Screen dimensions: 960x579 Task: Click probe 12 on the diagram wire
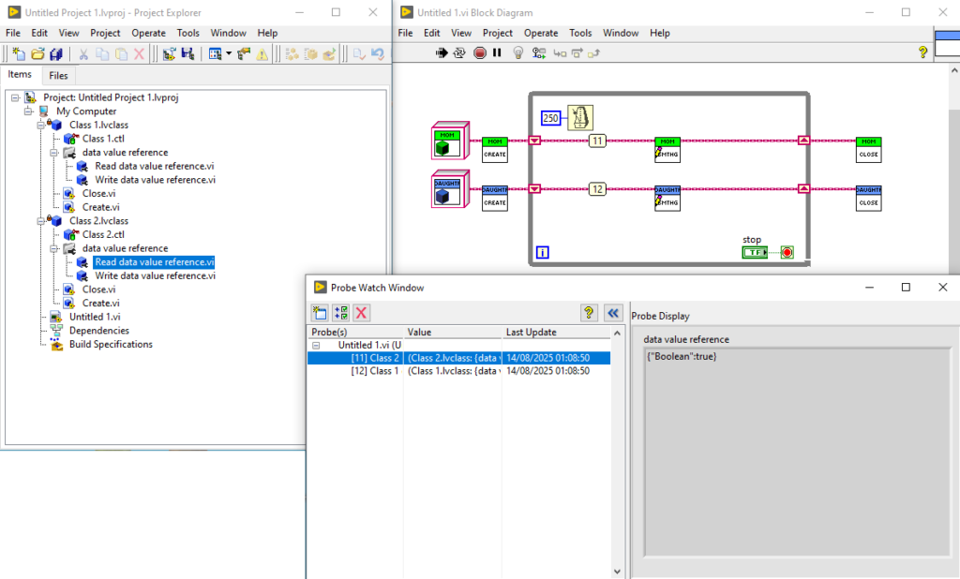(x=597, y=189)
